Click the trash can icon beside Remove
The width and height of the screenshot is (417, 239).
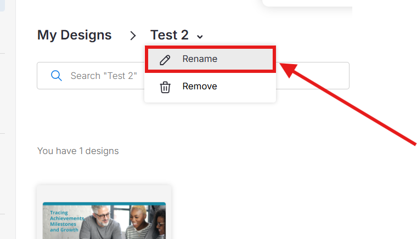pyautogui.click(x=165, y=87)
